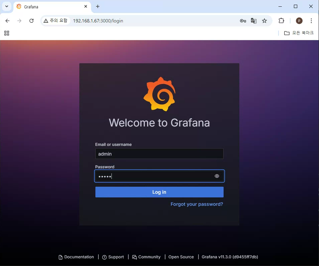Click the Documentation file icon
The height and width of the screenshot is (266, 319).
[x=61, y=257]
